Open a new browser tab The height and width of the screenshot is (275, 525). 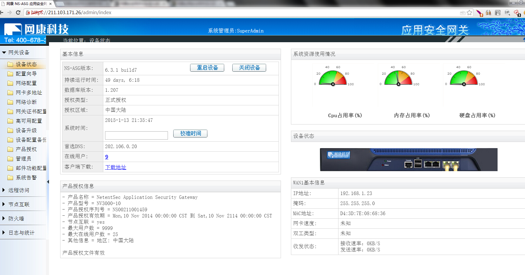(60, 4)
